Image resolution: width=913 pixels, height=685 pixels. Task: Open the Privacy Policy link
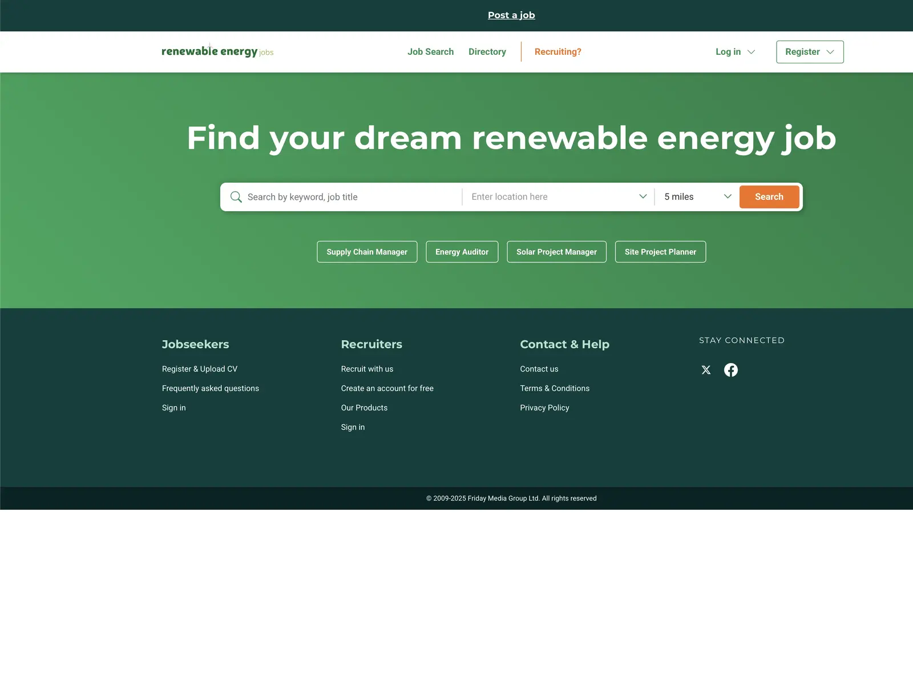click(x=545, y=408)
